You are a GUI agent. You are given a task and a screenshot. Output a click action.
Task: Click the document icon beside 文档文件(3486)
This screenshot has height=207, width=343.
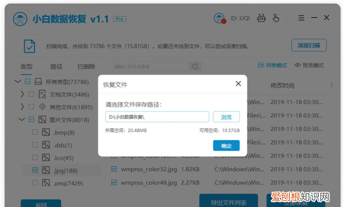(42, 94)
